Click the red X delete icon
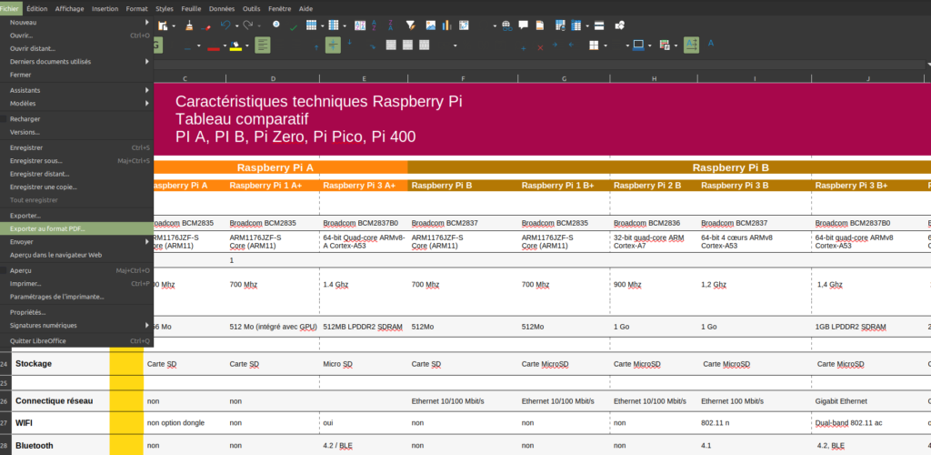 click(540, 47)
